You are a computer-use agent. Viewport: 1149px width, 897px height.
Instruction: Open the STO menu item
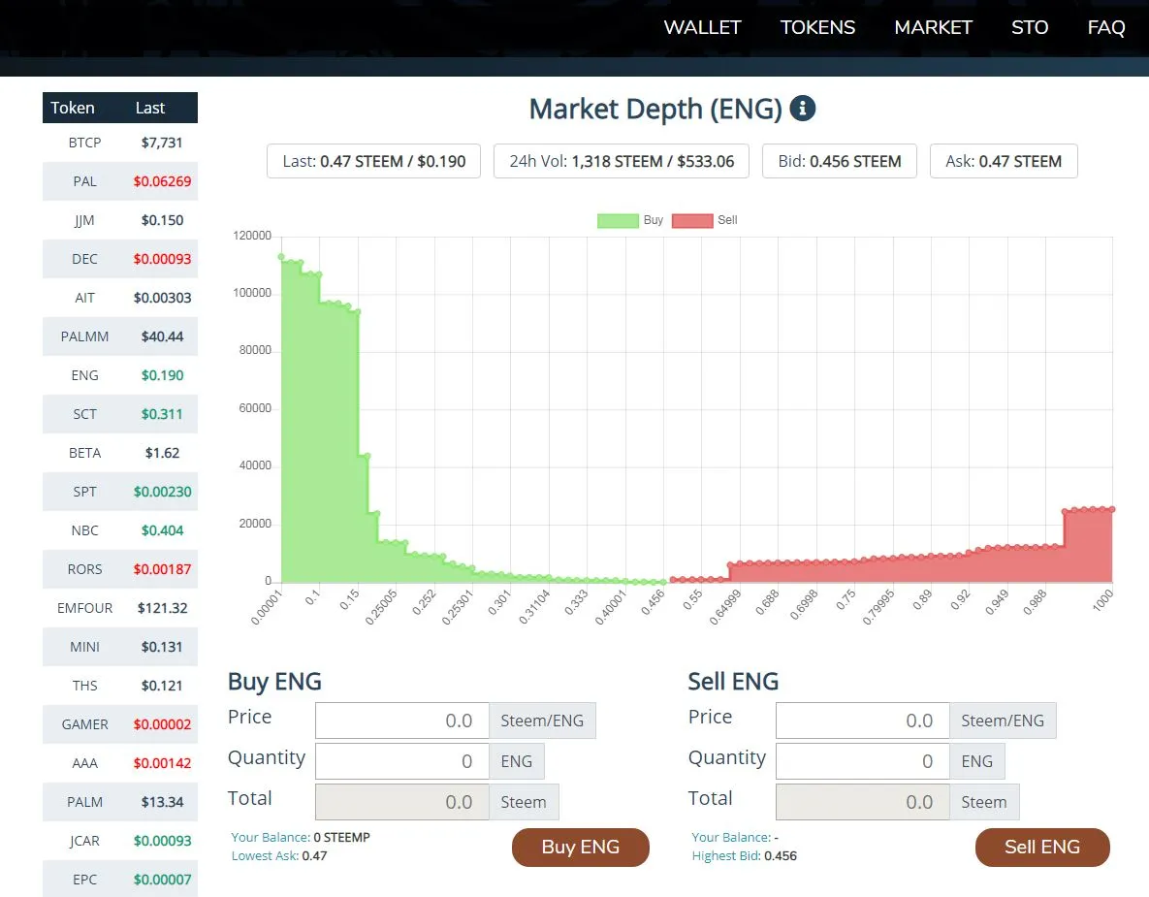click(x=1030, y=27)
